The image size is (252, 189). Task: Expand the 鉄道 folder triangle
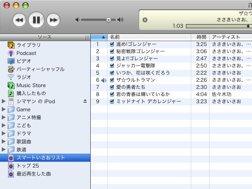[x=4, y=150]
